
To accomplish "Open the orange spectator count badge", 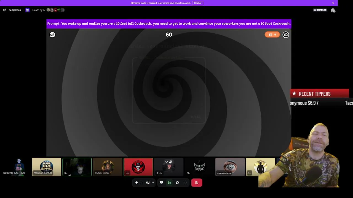I will [x=272, y=35].
